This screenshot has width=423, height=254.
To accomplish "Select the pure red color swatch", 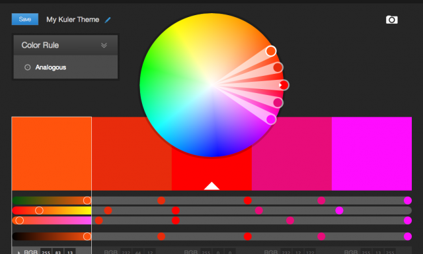I will point(211,172).
